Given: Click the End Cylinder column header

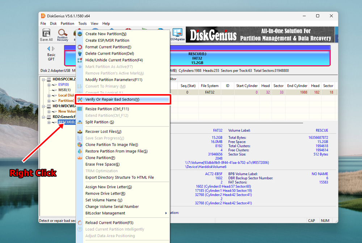Looking at the screenshot, I should tap(297, 86).
